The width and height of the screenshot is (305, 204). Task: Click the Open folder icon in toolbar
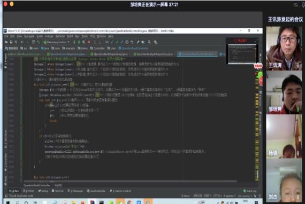click(6, 42)
